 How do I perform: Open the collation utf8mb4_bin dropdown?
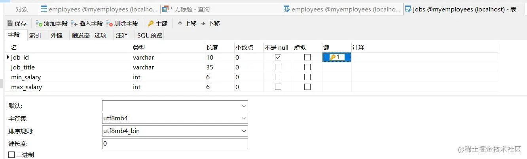tap(243, 131)
